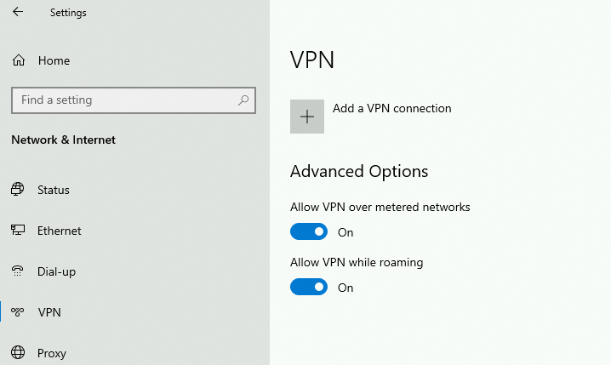Click the plus icon to add VPN
The image size is (611, 365).
click(307, 117)
